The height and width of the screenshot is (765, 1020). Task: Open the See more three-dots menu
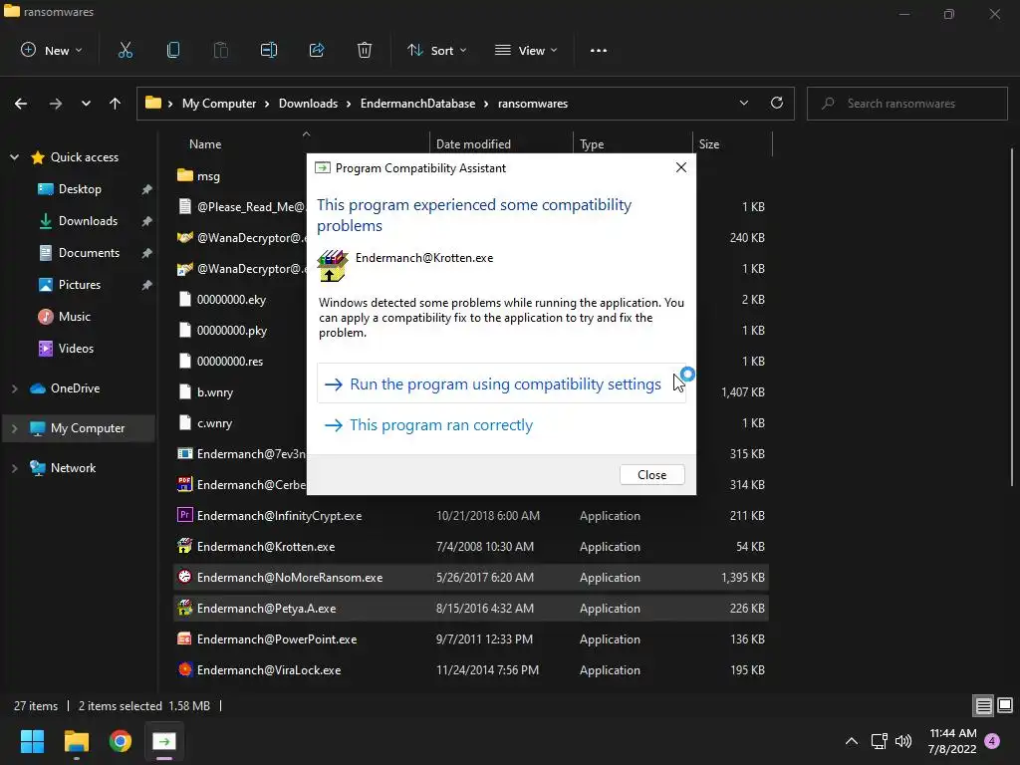click(x=599, y=50)
